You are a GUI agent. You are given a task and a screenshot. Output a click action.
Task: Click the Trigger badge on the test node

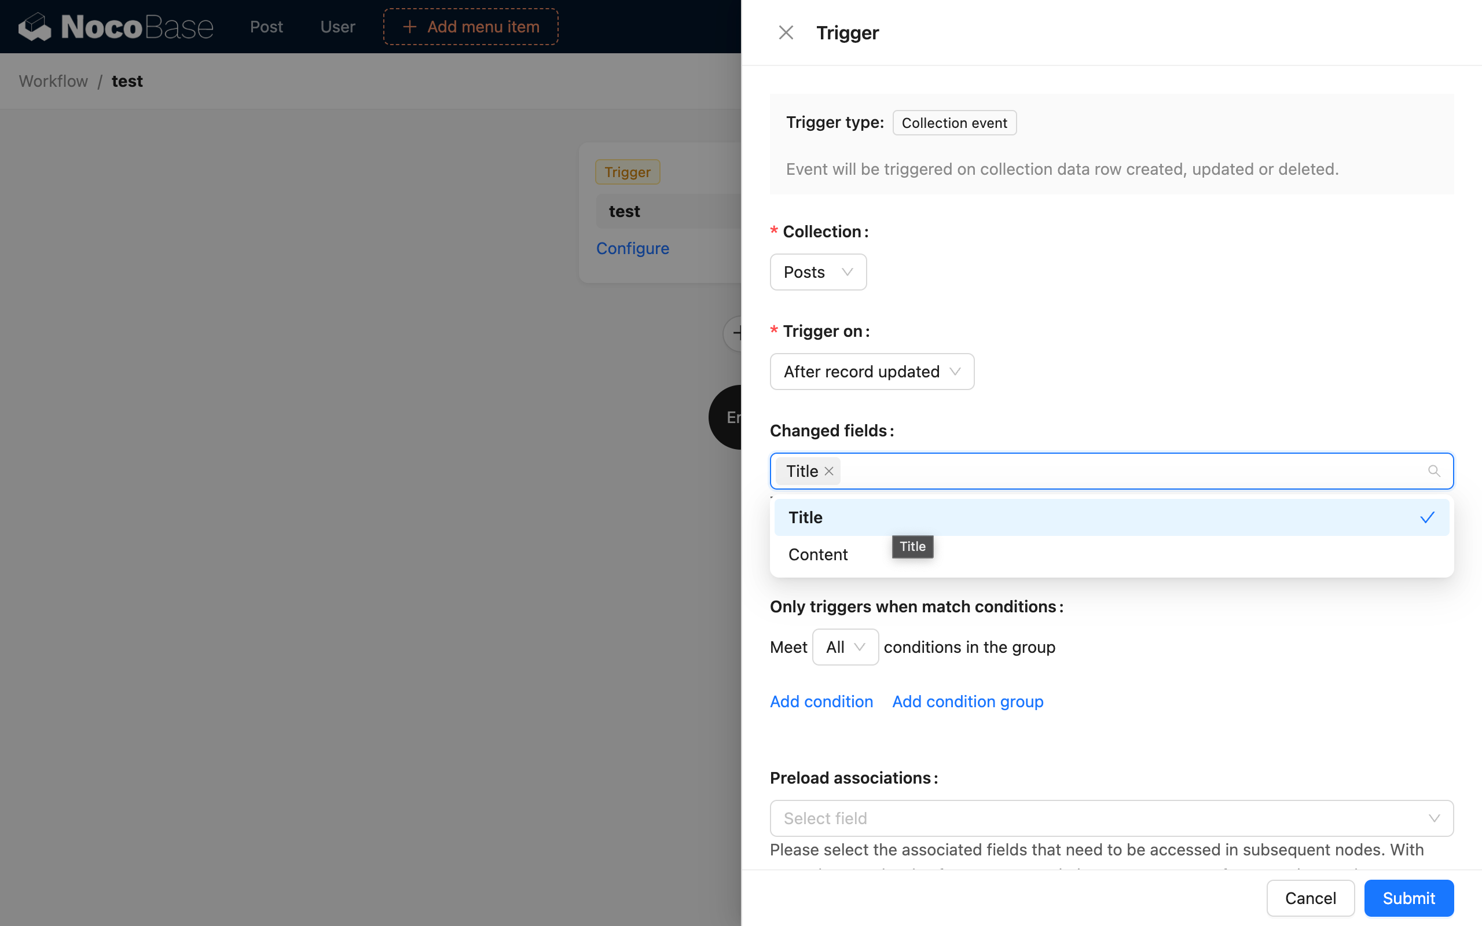point(626,172)
